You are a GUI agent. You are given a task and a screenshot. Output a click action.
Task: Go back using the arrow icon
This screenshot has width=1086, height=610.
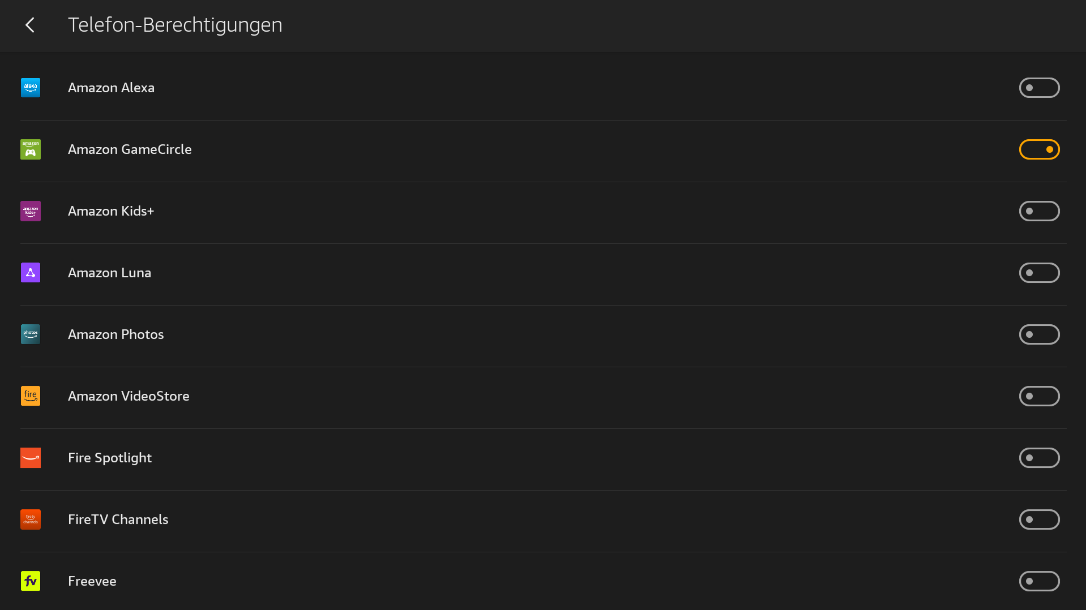click(x=30, y=25)
